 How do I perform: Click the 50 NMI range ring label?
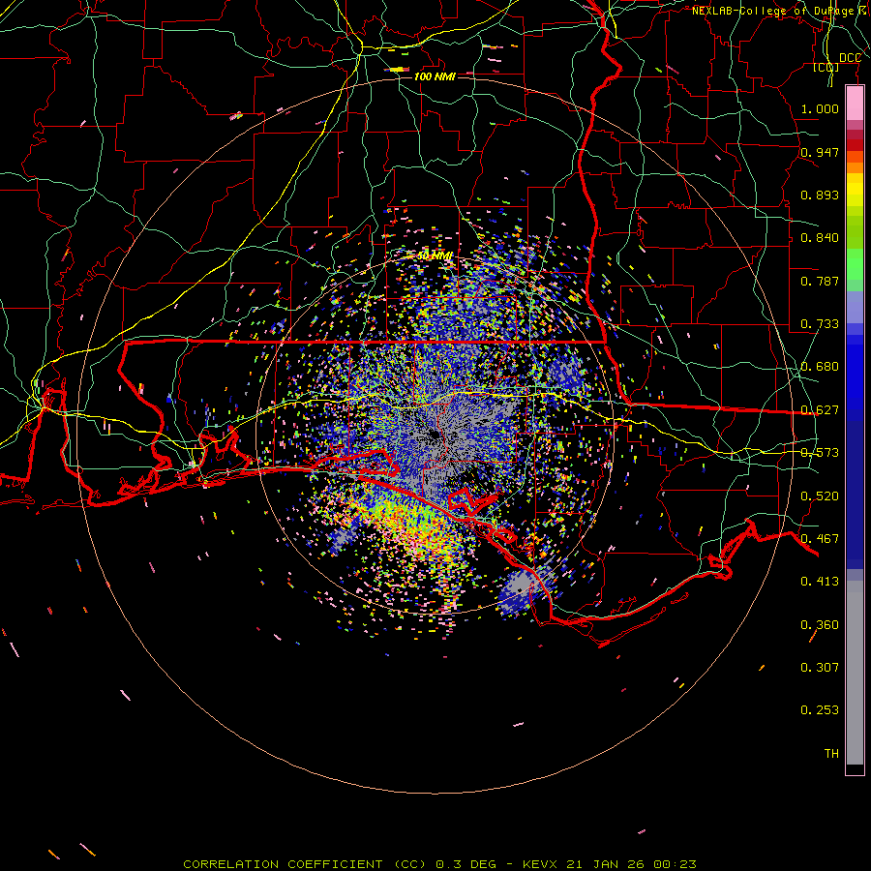(435, 255)
